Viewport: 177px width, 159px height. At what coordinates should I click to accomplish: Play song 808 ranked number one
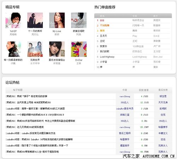pos(102,20)
